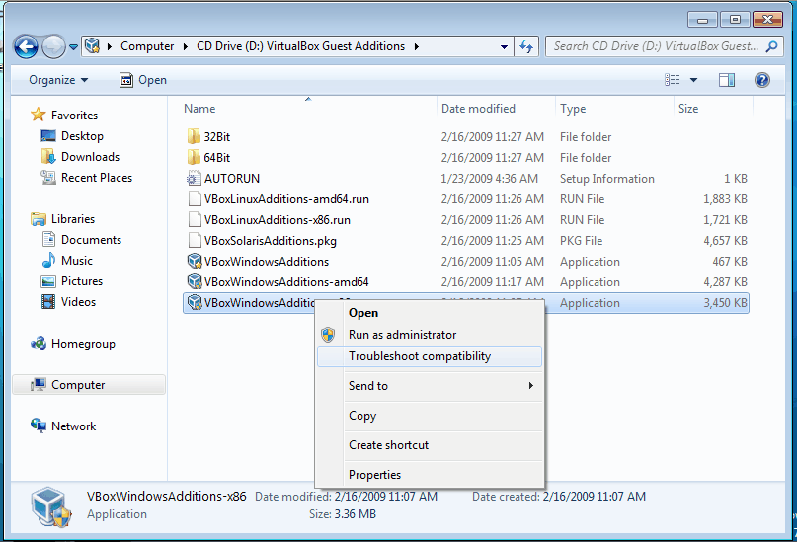Refresh the folder view

coord(526,46)
